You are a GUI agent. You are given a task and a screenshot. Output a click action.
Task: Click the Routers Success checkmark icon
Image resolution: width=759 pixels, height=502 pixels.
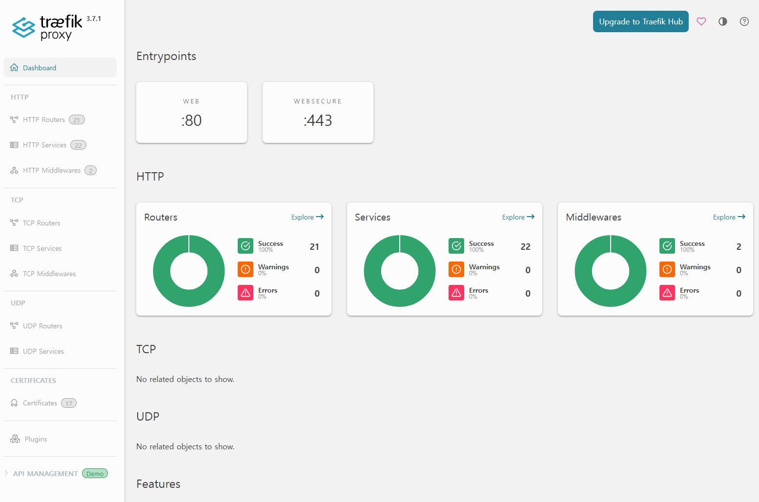pyautogui.click(x=246, y=246)
